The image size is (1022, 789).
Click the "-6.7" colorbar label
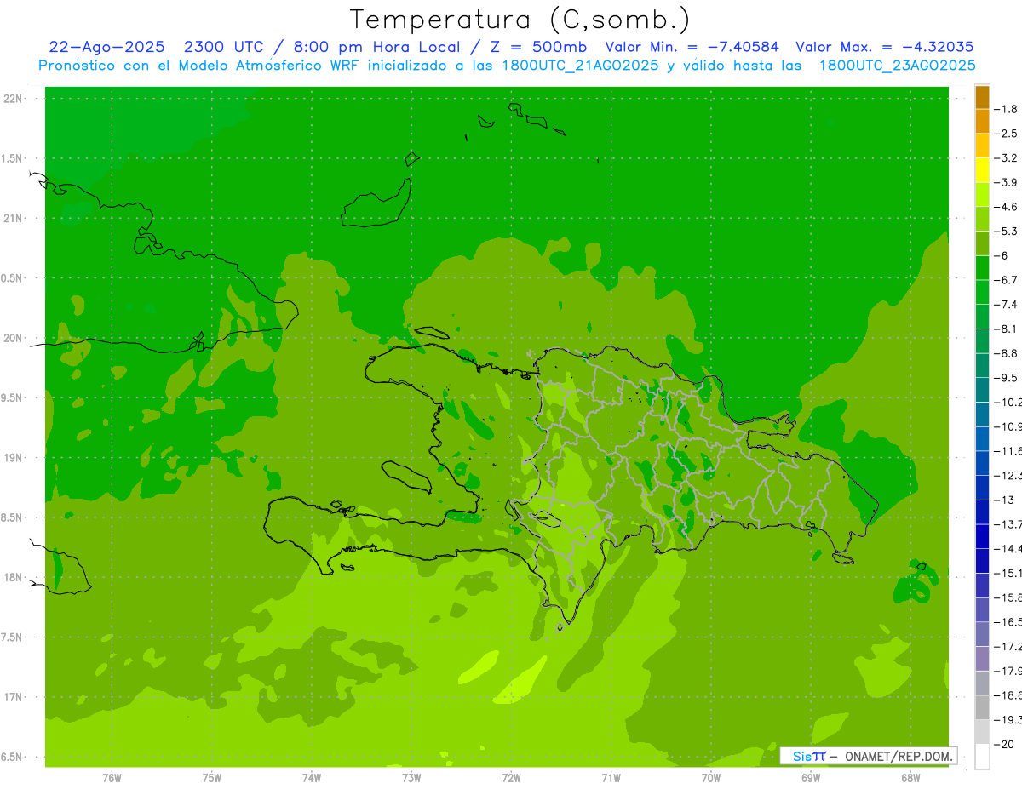(x=1006, y=280)
